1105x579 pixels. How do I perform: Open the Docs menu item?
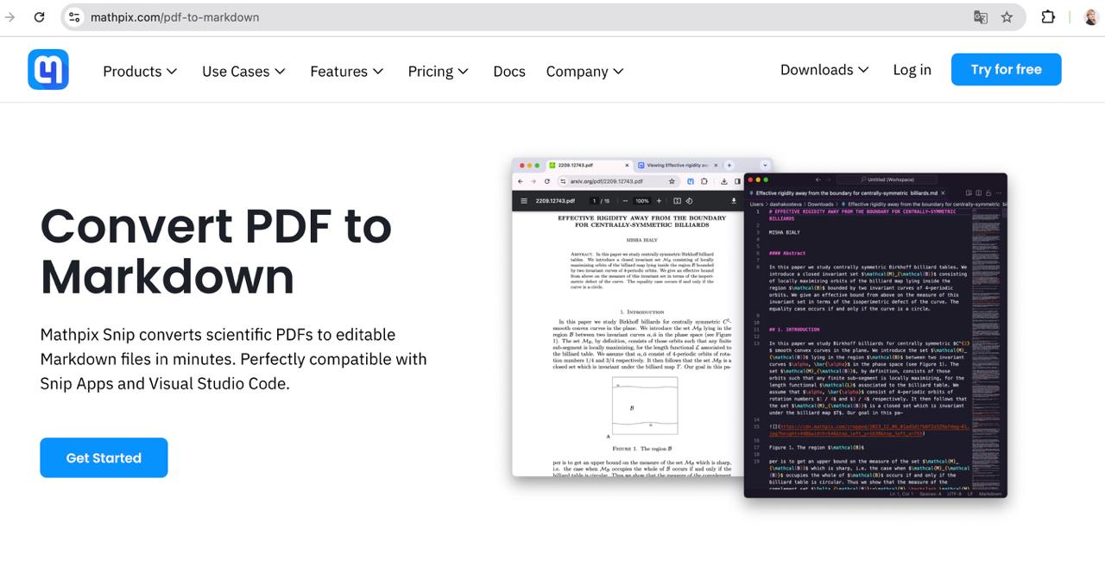click(x=509, y=72)
